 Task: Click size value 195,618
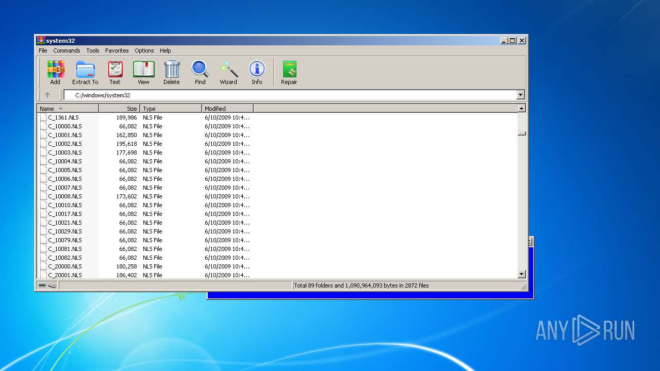point(126,144)
